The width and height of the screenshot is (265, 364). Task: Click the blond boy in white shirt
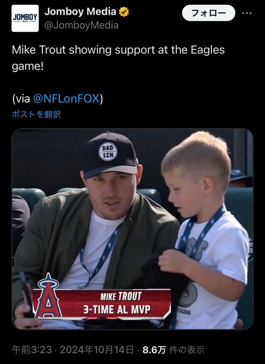[x=203, y=230]
